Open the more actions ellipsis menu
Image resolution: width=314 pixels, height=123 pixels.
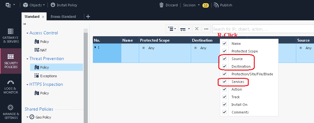[206, 29]
